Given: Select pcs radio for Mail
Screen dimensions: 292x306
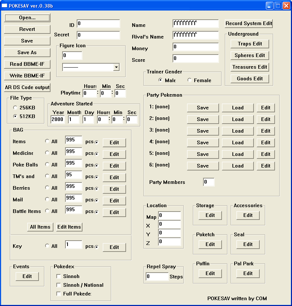Looking at the screenshot, I should pos(96,200).
